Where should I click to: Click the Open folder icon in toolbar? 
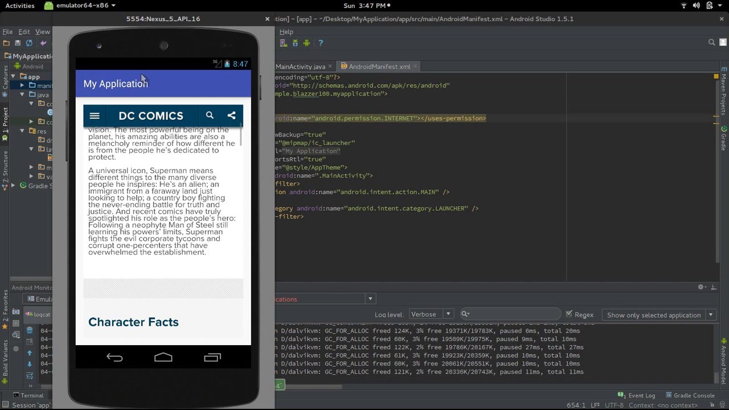6,43
